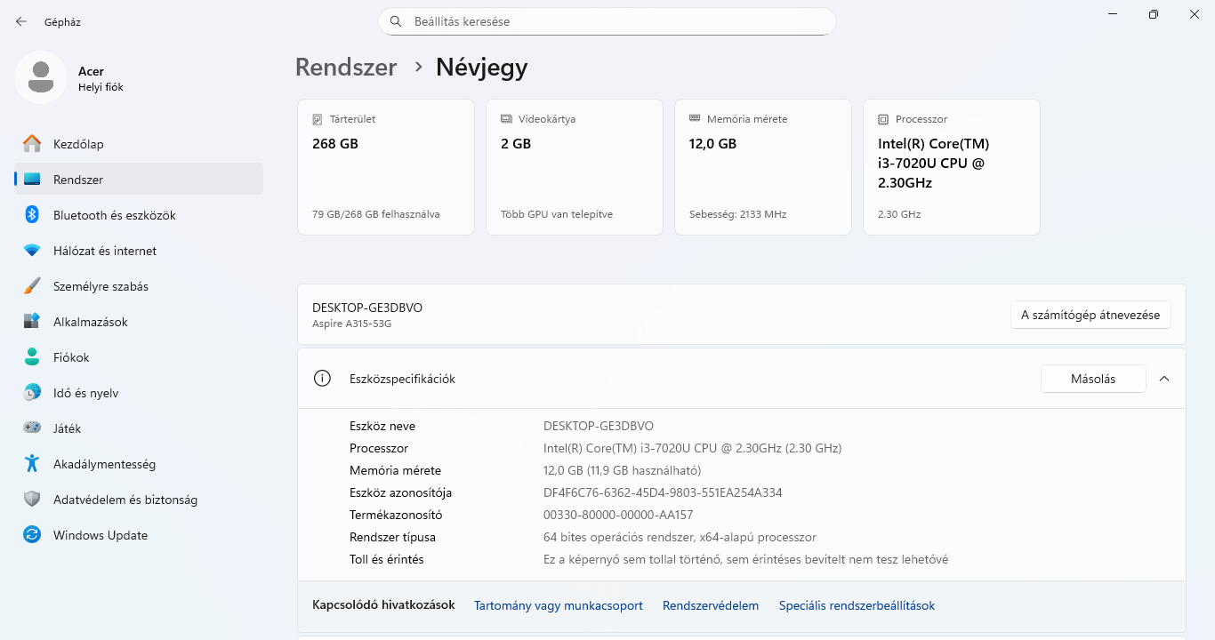Image resolution: width=1215 pixels, height=640 pixels.
Task: Open Bluetooth és eszközök via its icon
Action: click(x=32, y=215)
